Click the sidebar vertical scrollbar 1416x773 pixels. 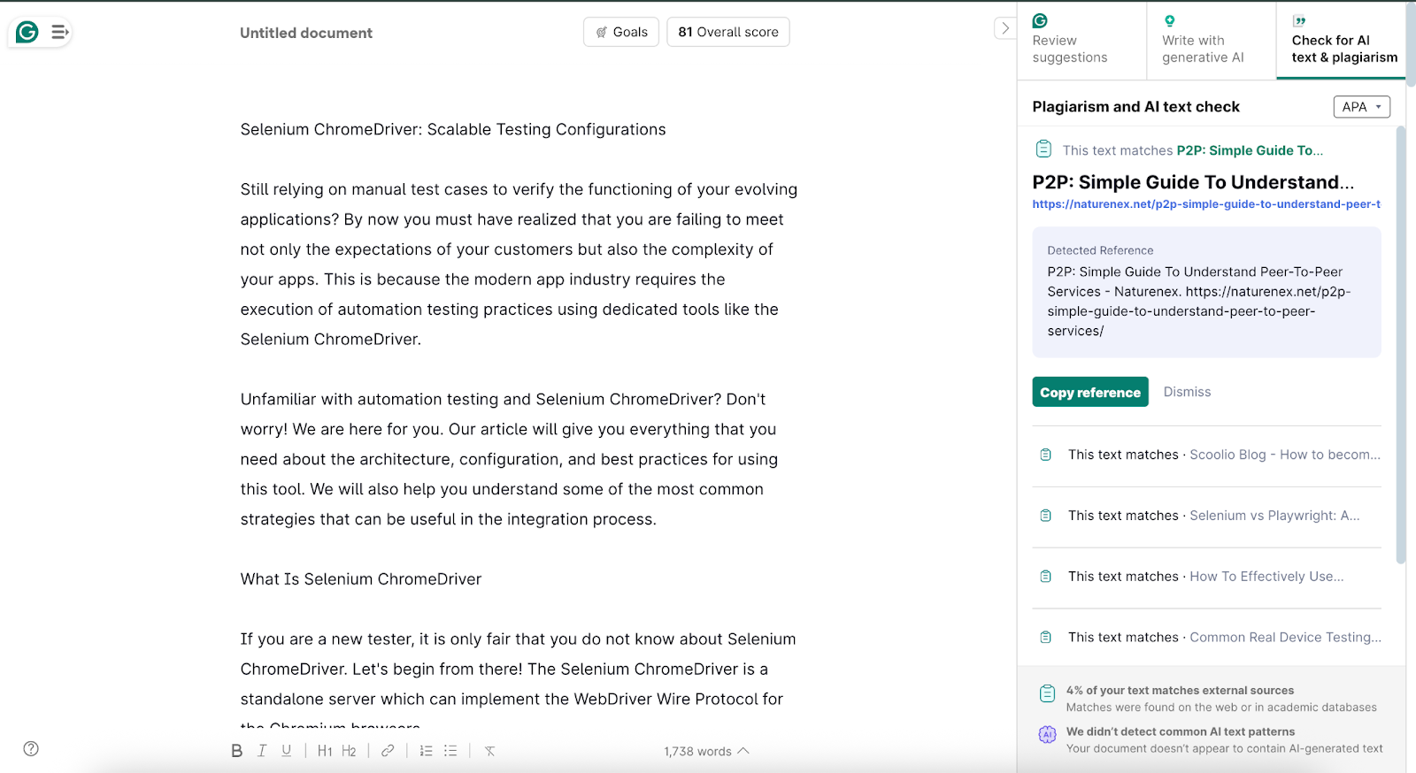[1400, 345]
